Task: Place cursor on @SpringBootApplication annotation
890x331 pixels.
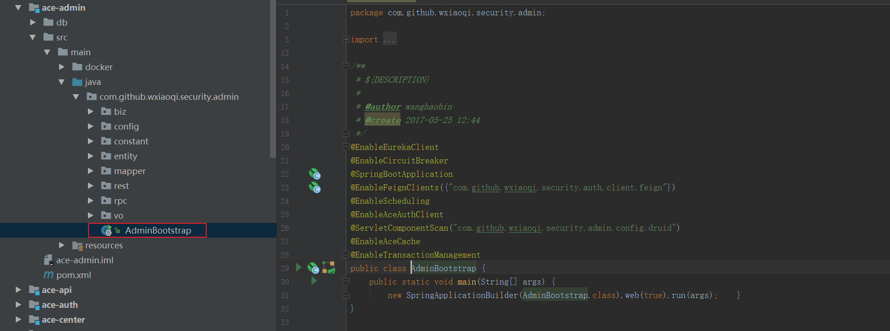Action: click(401, 174)
